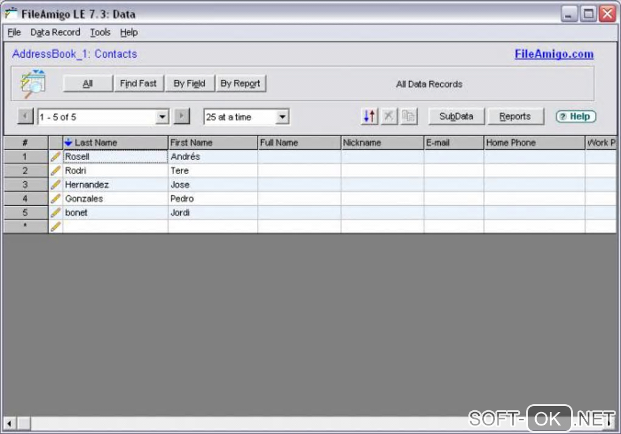621x434 pixels.
Task: Click the First Name column header
Action: point(212,142)
